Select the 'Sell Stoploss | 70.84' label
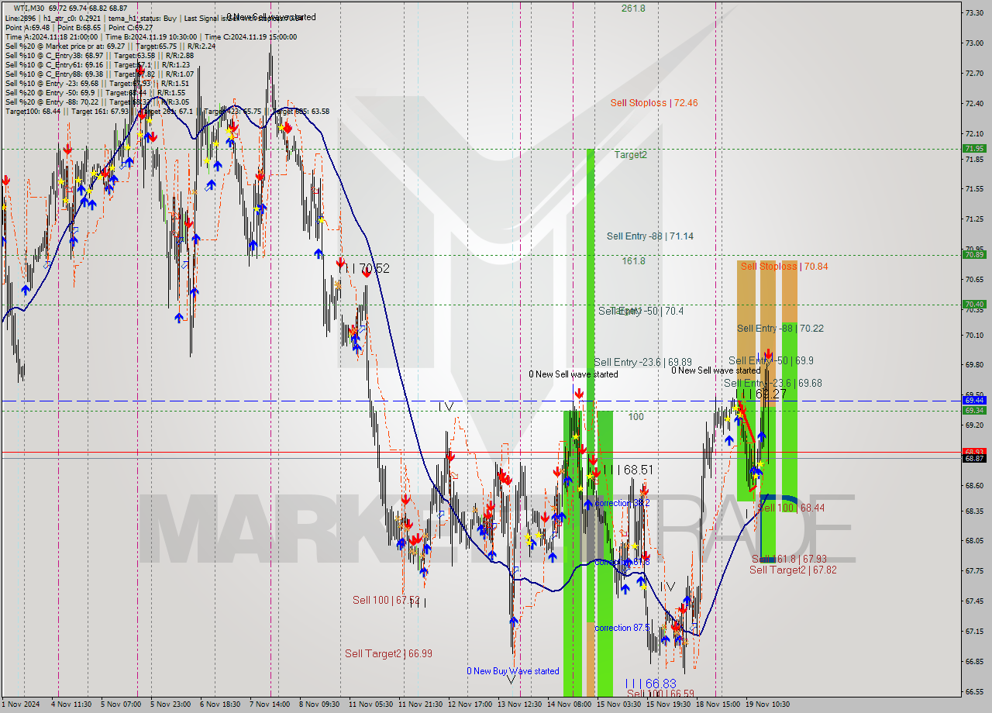The height and width of the screenshot is (713, 992). [784, 266]
